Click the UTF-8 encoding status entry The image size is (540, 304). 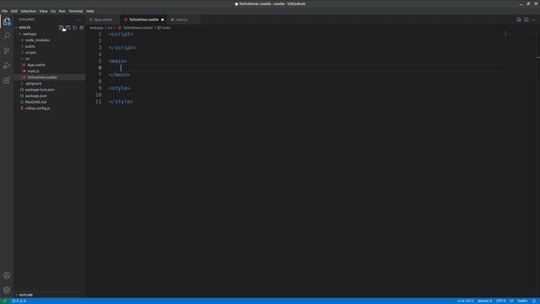click(x=500, y=301)
